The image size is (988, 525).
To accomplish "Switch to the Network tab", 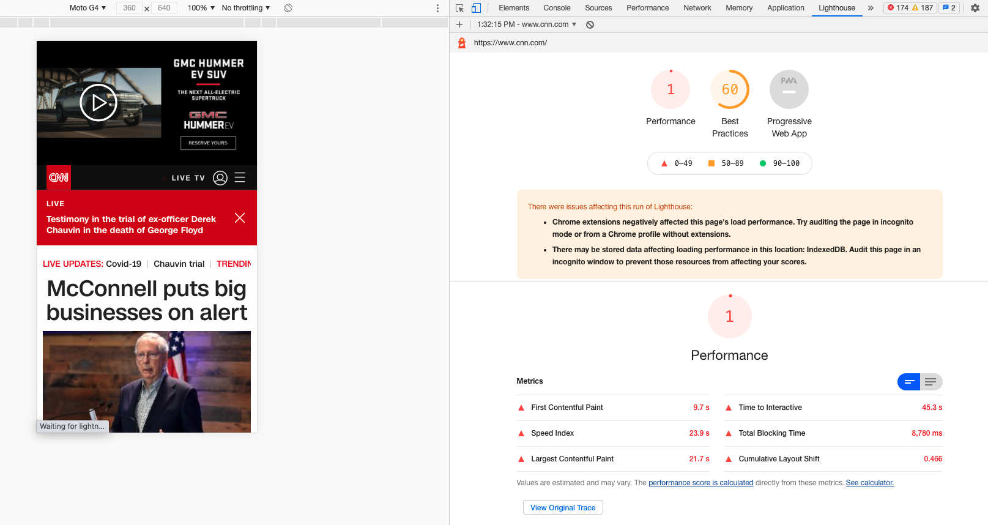I will click(x=697, y=8).
